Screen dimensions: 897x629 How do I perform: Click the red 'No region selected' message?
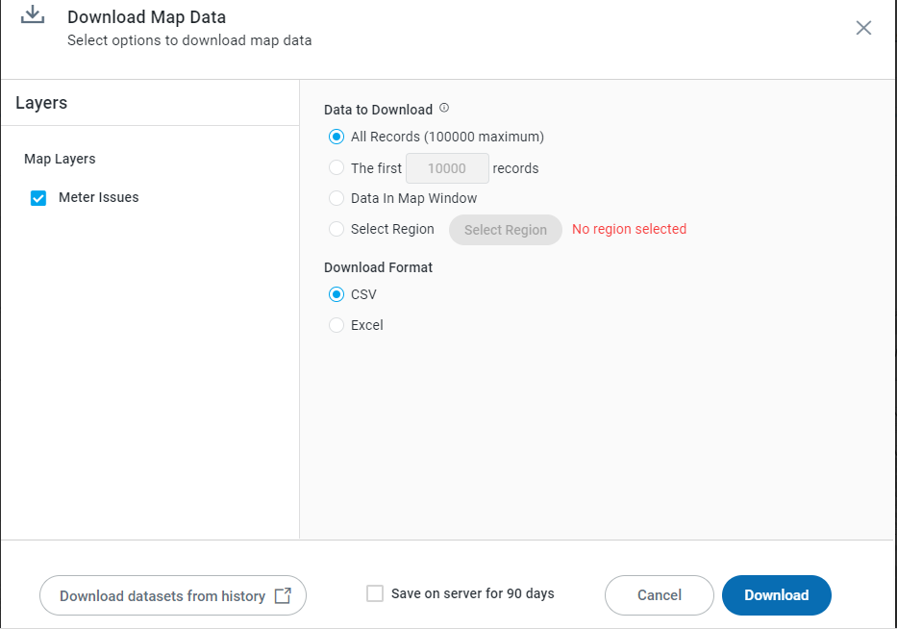pos(629,229)
